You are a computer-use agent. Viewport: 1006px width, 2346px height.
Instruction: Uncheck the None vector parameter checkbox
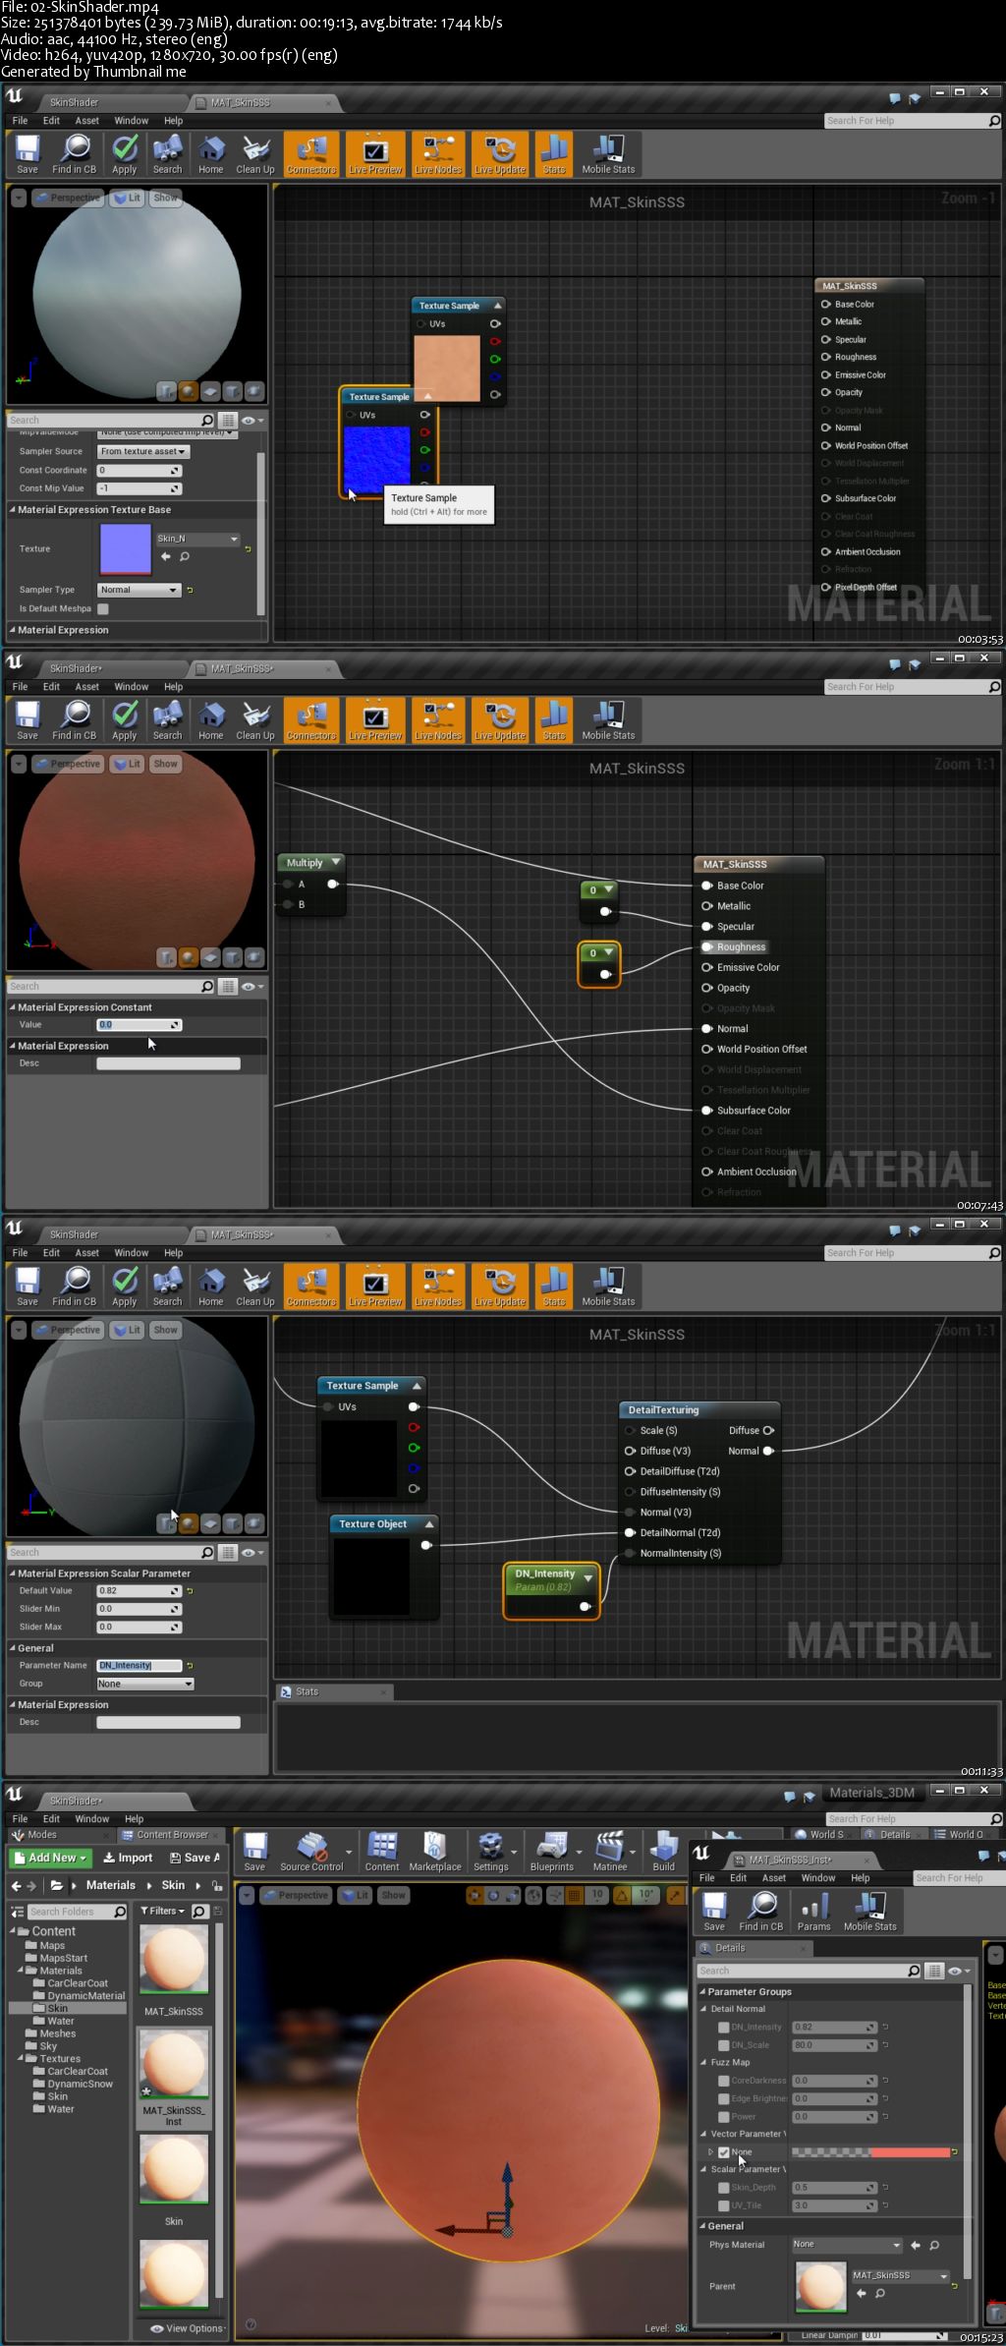tap(724, 2152)
